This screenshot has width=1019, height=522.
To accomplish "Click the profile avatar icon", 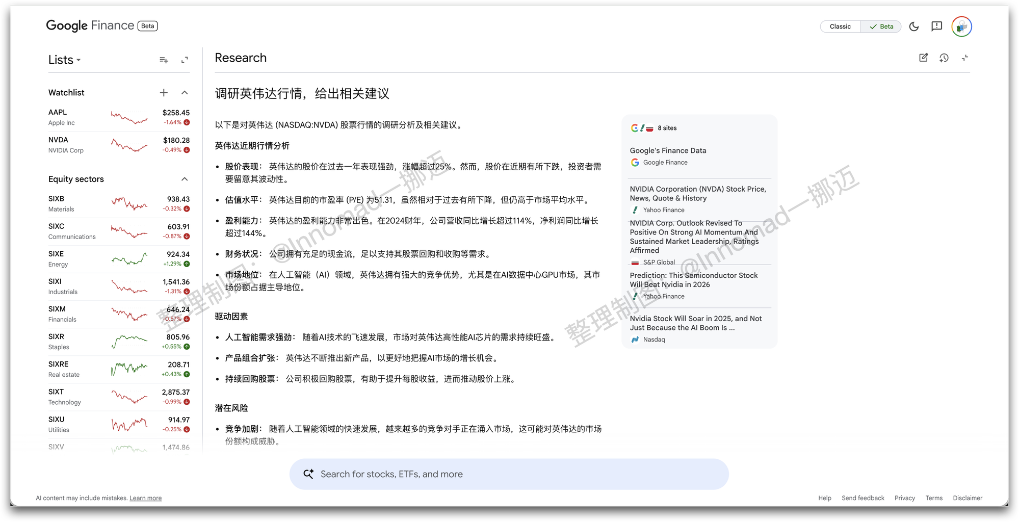I will (x=961, y=27).
